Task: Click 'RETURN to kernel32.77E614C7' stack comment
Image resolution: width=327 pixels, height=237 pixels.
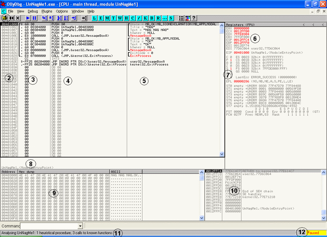Action: (x=268, y=171)
